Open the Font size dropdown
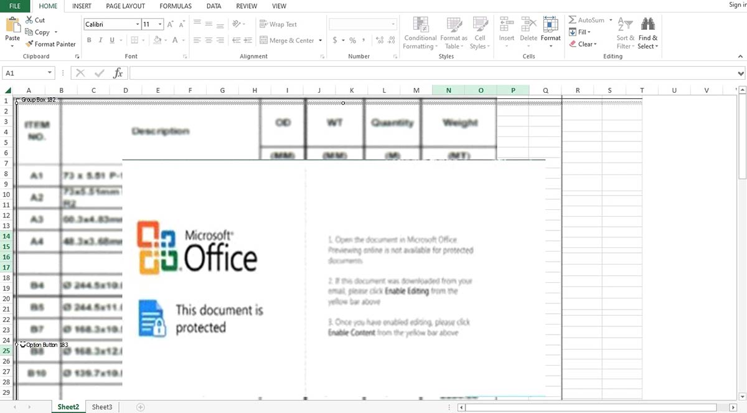The image size is (747, 413). point(160,24)
